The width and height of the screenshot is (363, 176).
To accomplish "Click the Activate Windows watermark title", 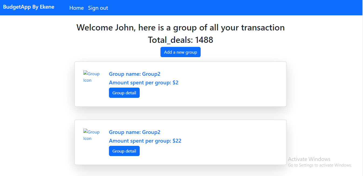I will [x=309, y=159].
